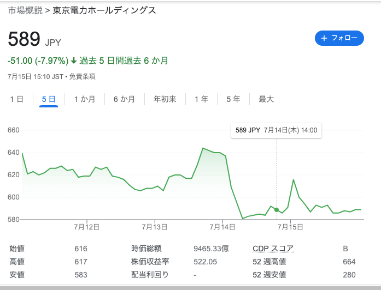Click the 東京電力ホールディングス company name text

pyautogui.click(x=104, y=10)
